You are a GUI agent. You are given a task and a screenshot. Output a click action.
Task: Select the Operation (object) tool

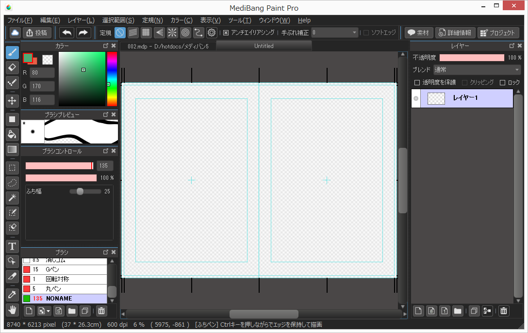[x=12, y=261]
